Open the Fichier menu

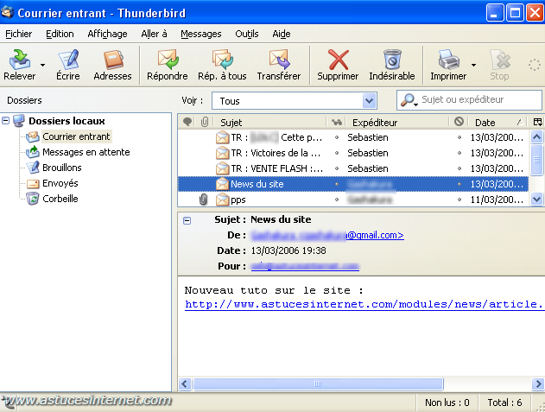[19, 34]
